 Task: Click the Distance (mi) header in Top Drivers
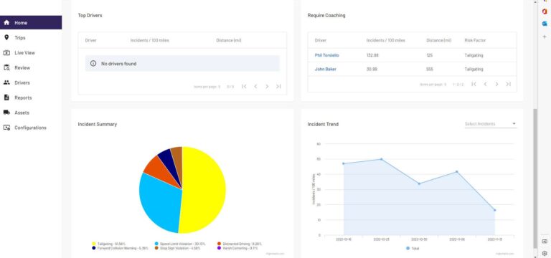(x=229, y=40)
